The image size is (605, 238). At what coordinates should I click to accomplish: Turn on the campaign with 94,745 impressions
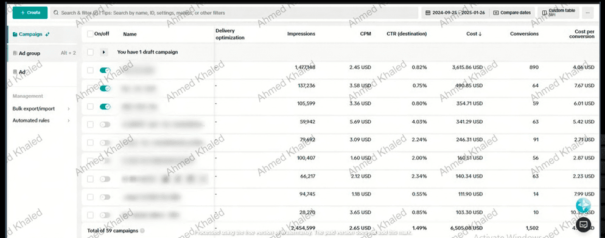pos(105,197)
